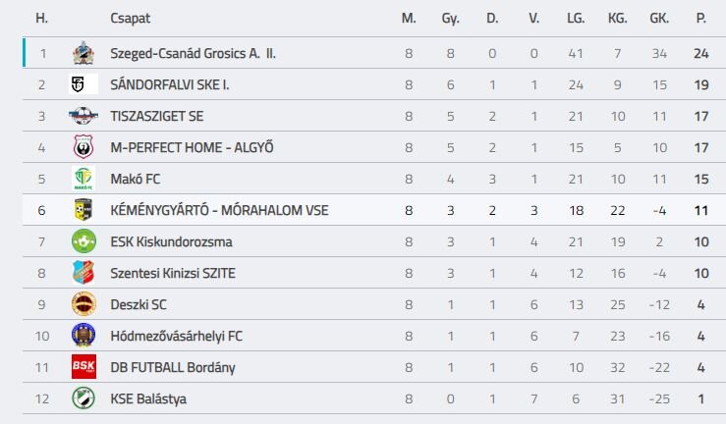Click the KSE Balástya team logo
Viewport: 726px width, 424px height.
point(84,398)
